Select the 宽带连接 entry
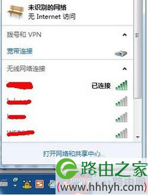Image resolution: width=148 pixels, height=195 pixels. [20, 51]
